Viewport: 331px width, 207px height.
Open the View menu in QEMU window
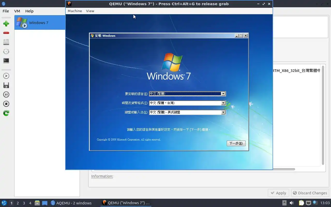pyautogui.click(x=90, y=11)
